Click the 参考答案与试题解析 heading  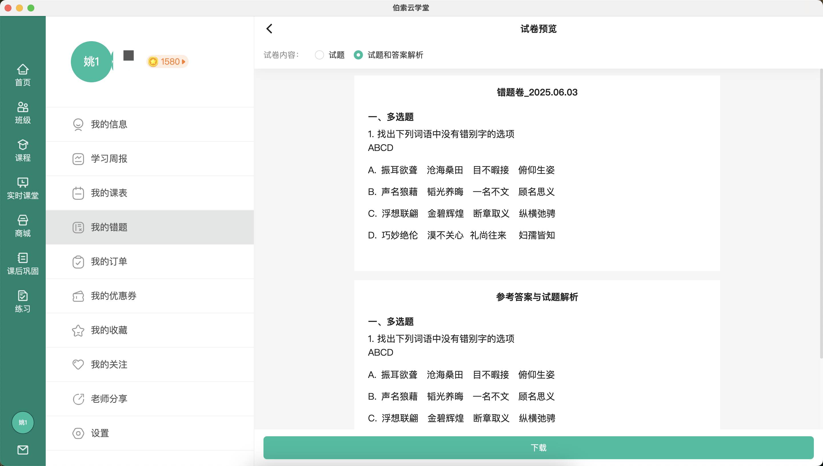click(x=537, y=297)
